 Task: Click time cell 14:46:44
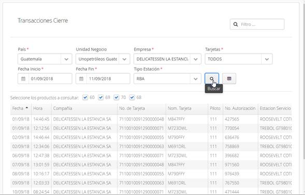41,137
